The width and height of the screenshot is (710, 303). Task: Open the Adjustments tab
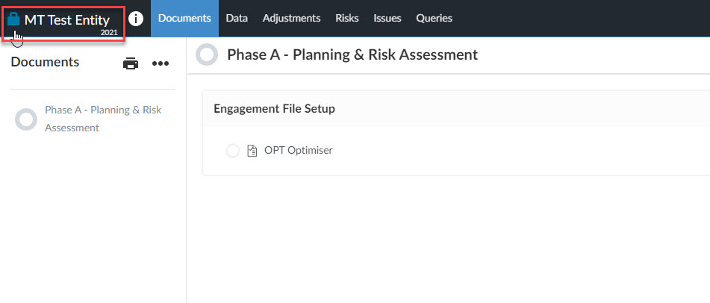coord(292,19)
